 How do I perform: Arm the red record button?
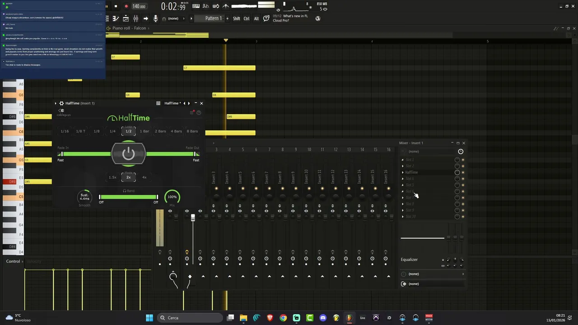(x=126, y=6)
